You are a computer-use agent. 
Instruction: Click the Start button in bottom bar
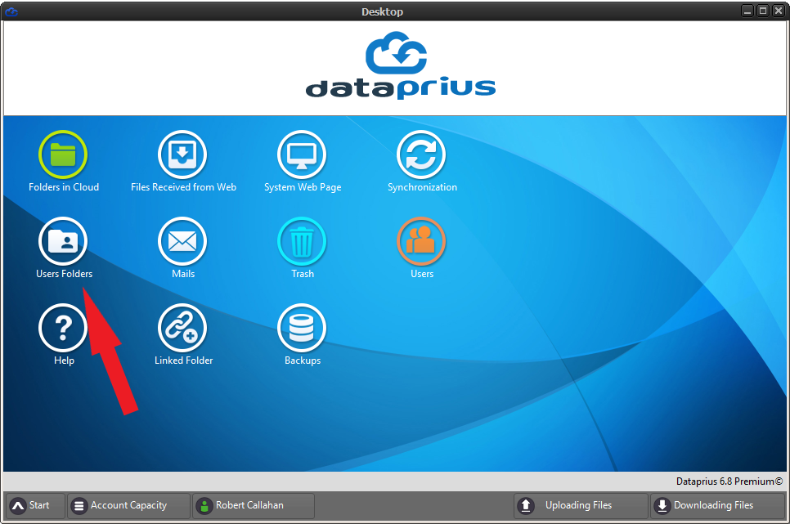[35, 505]
